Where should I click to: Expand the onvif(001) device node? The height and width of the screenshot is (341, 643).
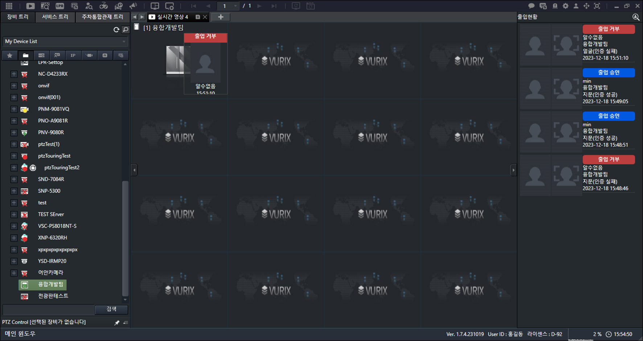click(x=14, y=97)
